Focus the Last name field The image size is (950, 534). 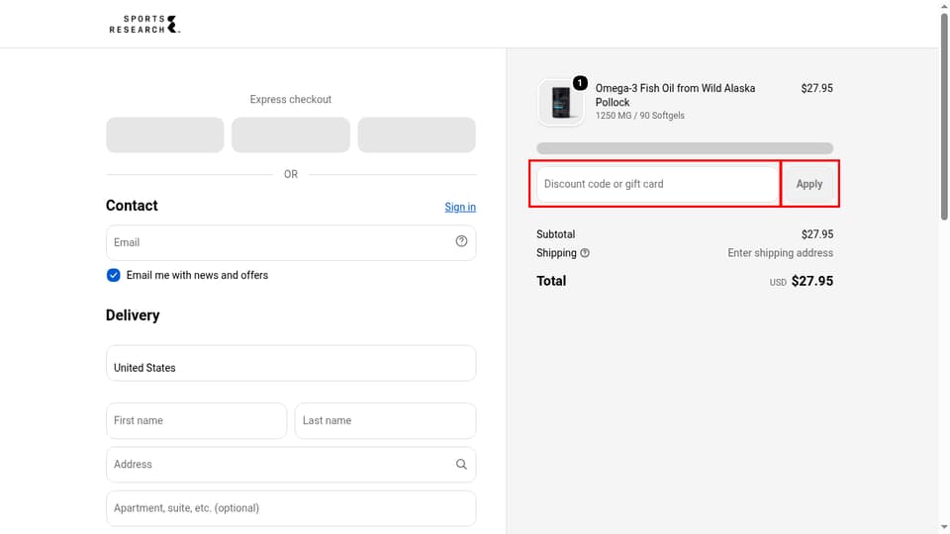click(385, 421)
